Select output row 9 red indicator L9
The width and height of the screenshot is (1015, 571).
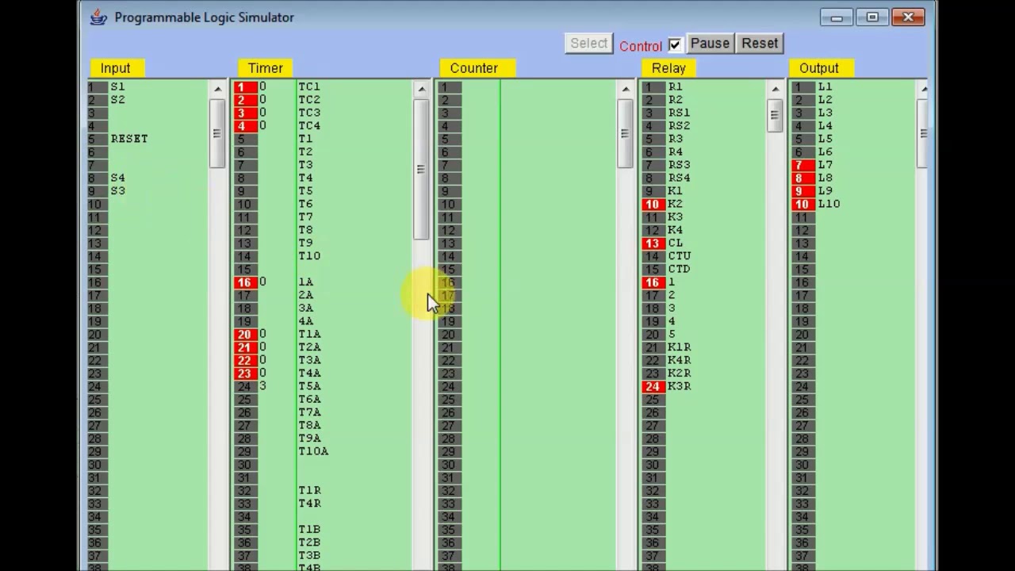point(802,191)
